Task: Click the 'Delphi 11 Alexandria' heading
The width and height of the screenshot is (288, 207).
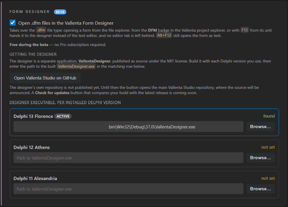Action: (x=35, y=178)
